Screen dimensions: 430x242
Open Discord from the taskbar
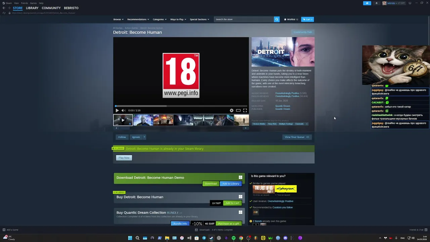coord(285,238)
